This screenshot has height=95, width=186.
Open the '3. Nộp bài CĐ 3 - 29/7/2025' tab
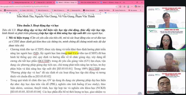pos(44,2)
